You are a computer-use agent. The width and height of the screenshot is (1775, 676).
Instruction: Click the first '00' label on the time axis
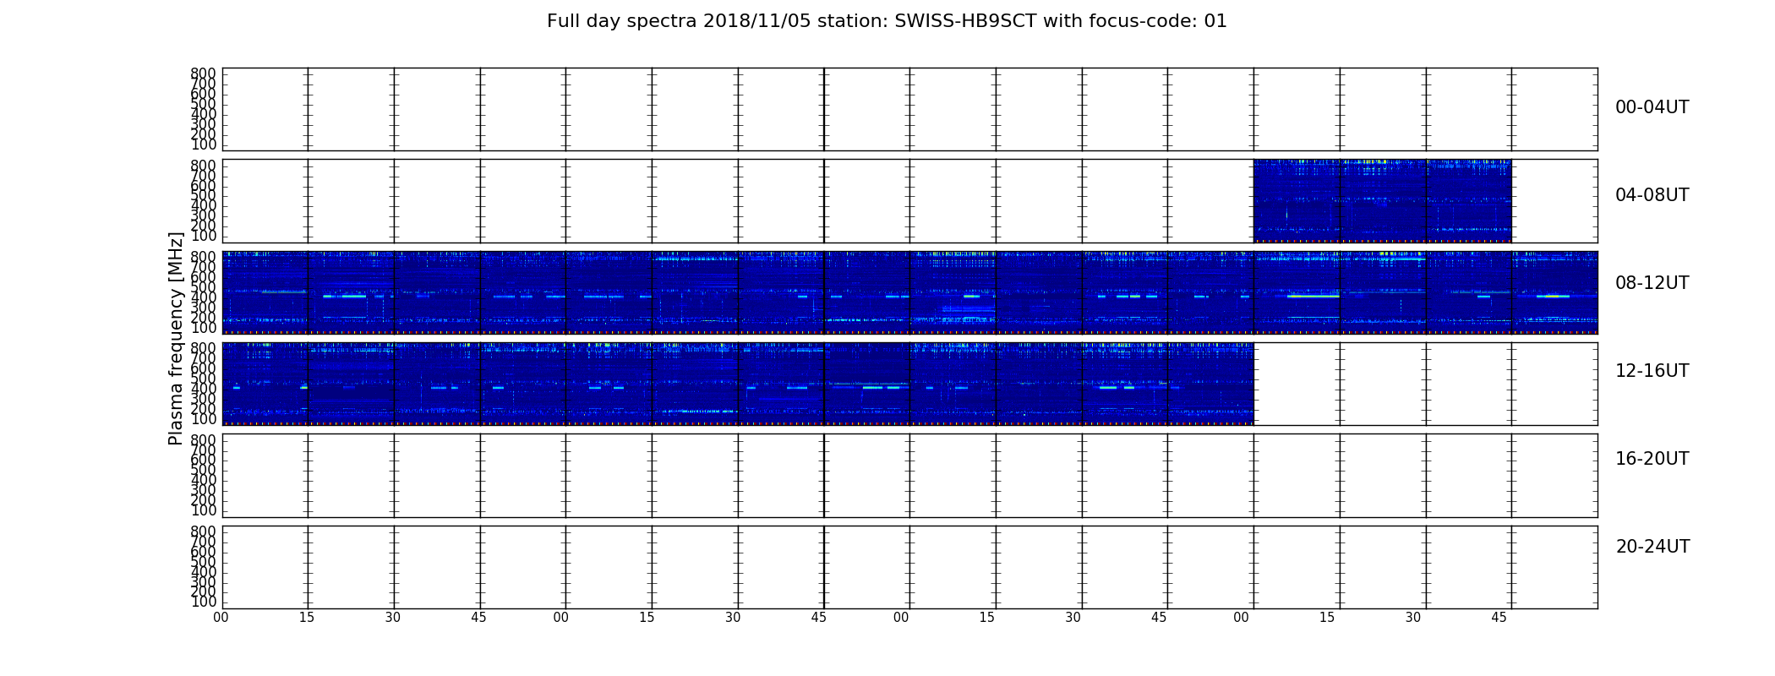click(221, 618)
